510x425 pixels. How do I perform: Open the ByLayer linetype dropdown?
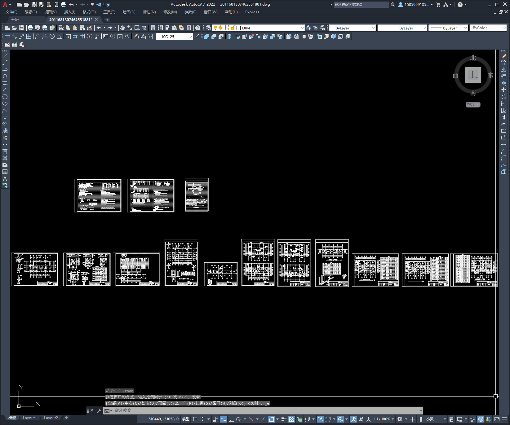[x=425, y=28]
